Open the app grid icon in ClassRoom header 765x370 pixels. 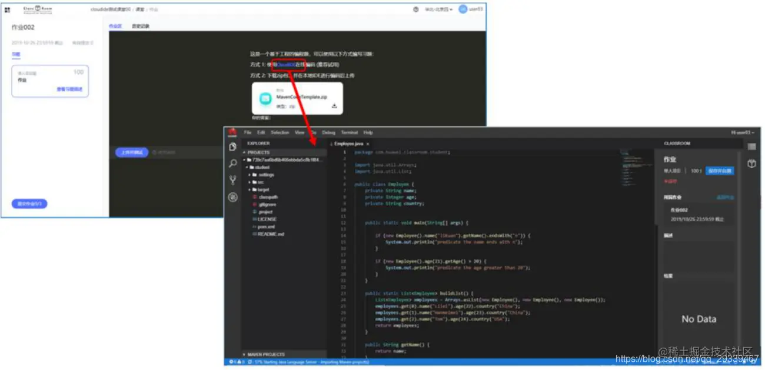point(8,9)
